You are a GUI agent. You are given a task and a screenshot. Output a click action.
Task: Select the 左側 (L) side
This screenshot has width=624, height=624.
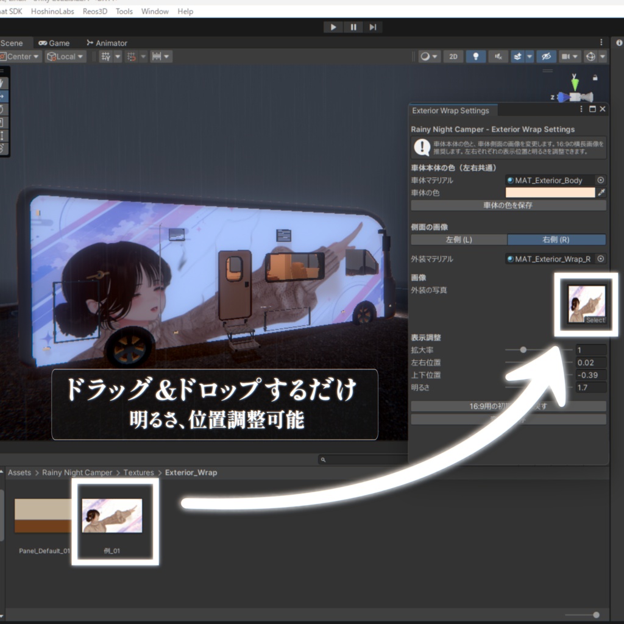(x=459, y=239)
